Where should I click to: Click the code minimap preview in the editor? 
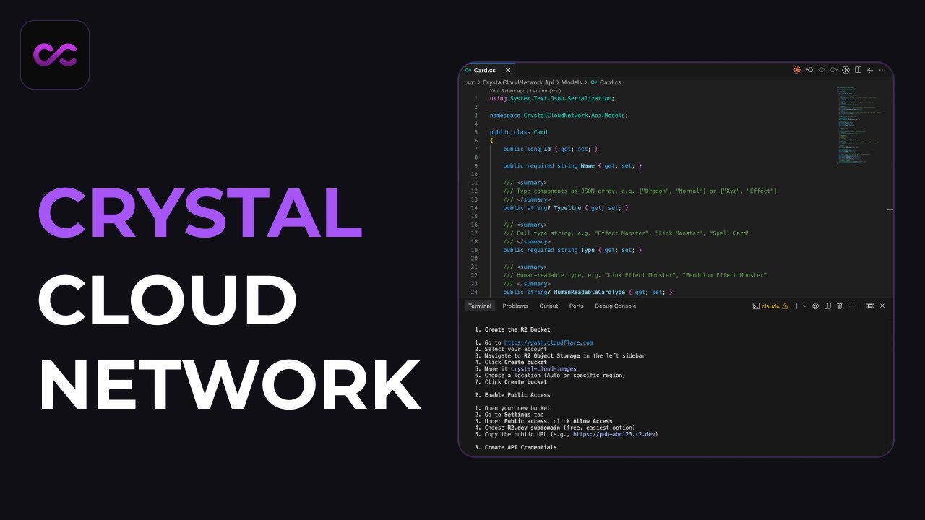pyautogui.click(x=859, y=126)
